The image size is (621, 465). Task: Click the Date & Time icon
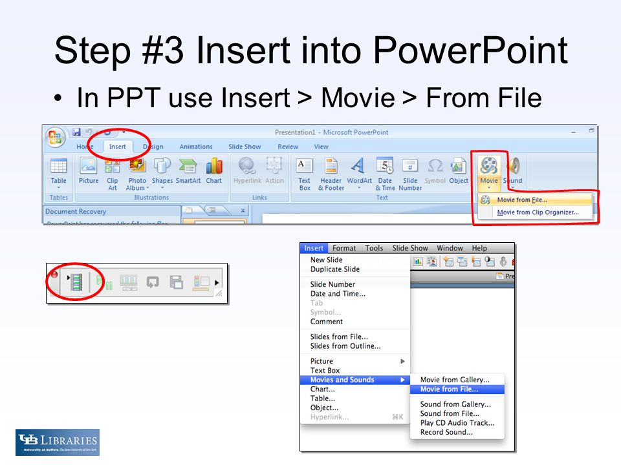(385, 165)
